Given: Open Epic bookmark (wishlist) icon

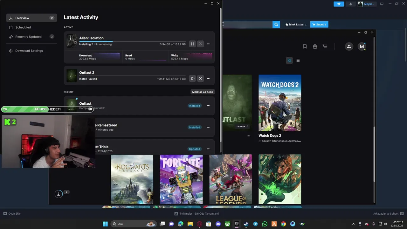Looking at the screenshot, I should [x=305, y=46].
